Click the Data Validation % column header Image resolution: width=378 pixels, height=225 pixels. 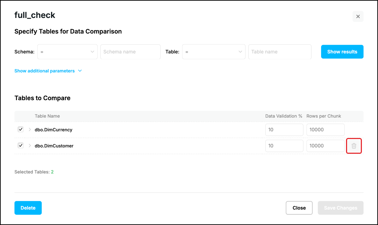284,116
